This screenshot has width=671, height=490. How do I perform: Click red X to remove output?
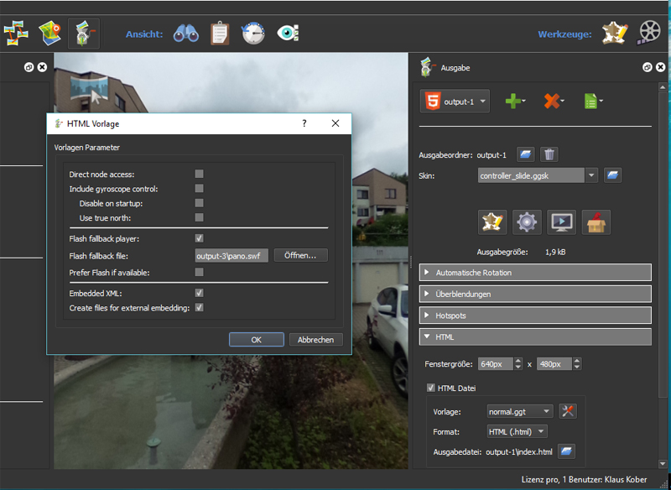tap(553, 102)
